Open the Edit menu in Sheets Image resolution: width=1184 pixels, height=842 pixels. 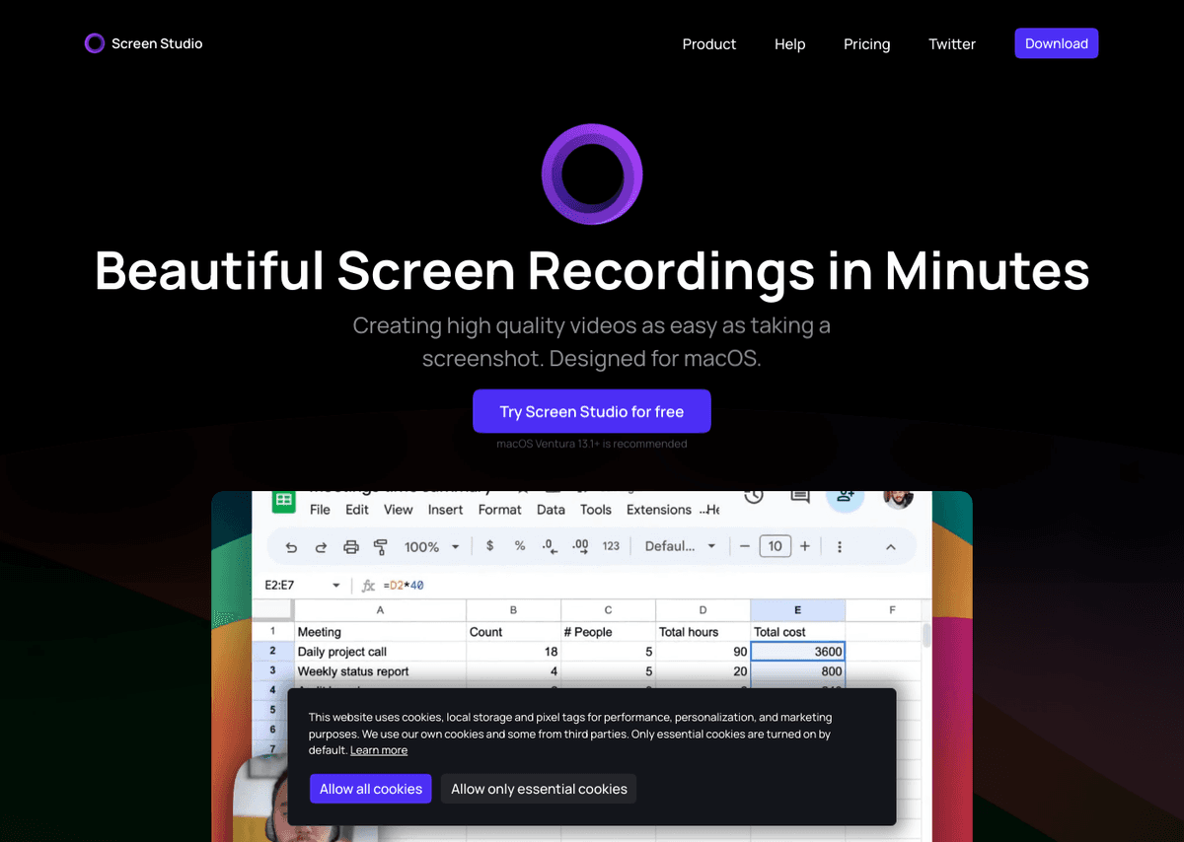tap(357, 510)
